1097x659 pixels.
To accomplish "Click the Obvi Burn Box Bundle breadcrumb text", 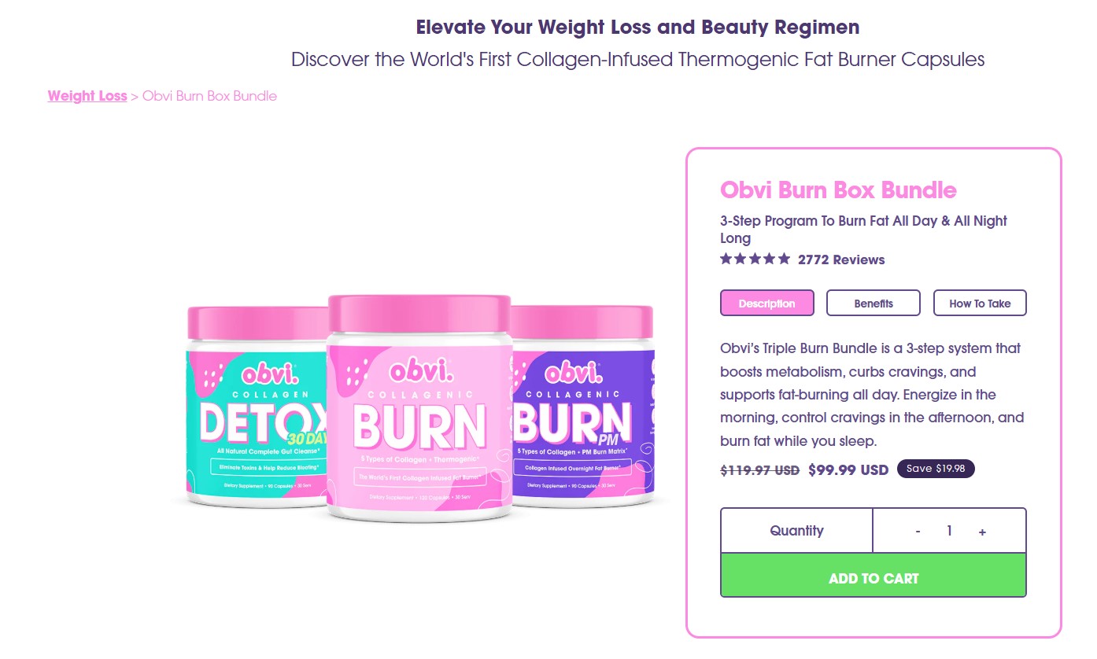I will coord(209,96).
